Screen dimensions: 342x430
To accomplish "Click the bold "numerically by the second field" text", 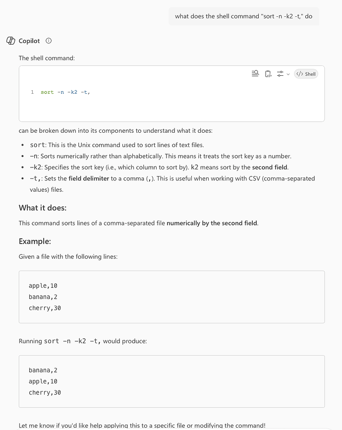I will pyautogui.click(x=212, y=223).
